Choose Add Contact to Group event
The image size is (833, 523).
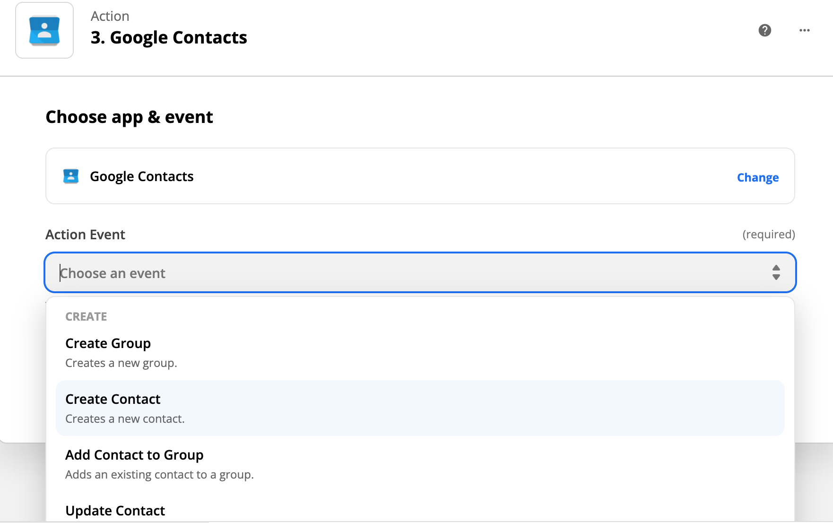[420, 464]
